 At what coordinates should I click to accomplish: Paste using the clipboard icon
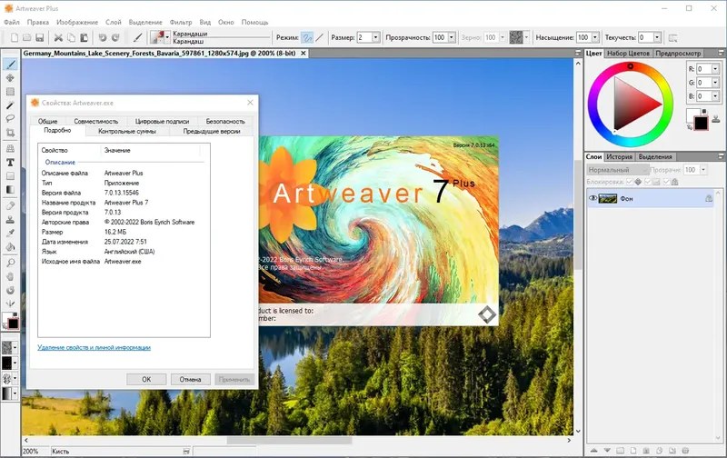pos(84,37)
